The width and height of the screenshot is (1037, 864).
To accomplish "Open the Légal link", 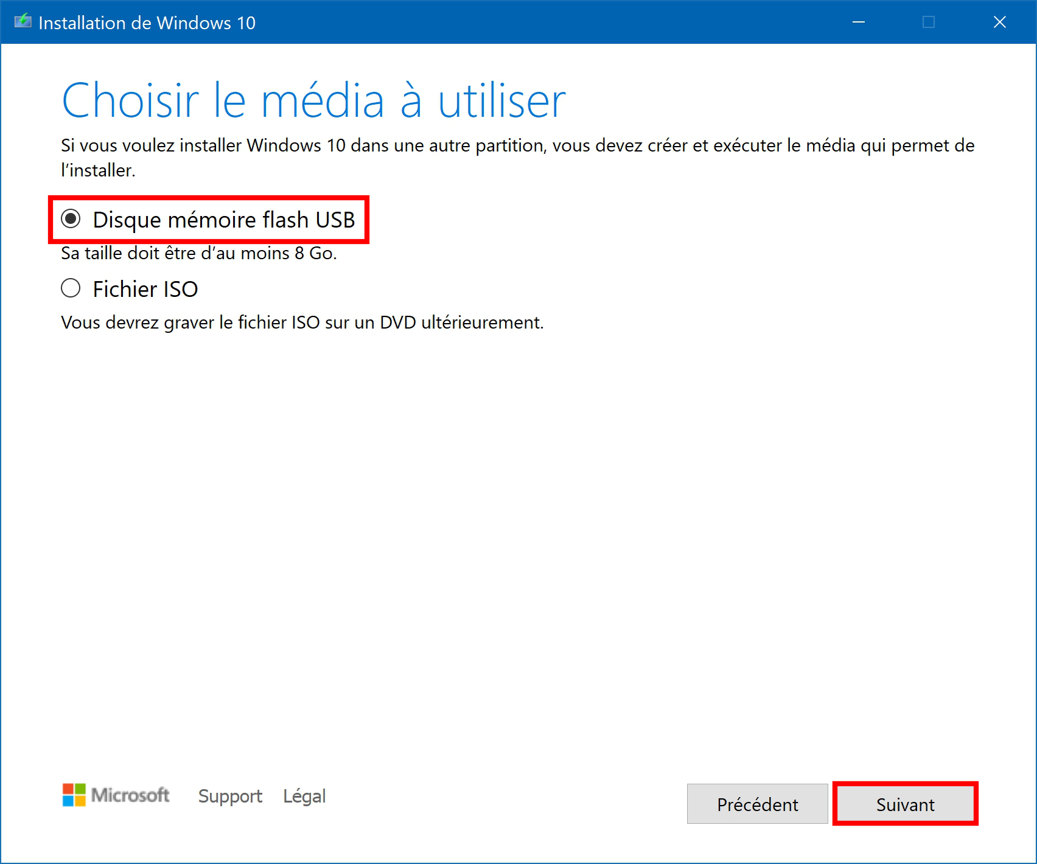I will [x=304, y=796].
